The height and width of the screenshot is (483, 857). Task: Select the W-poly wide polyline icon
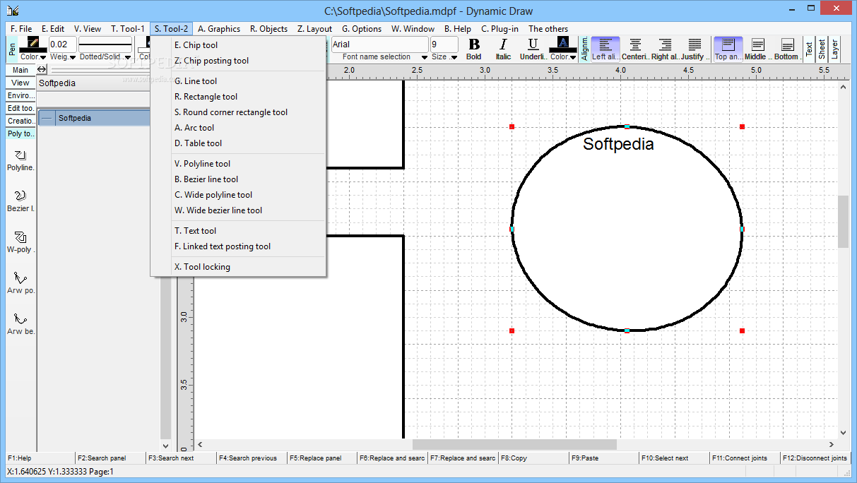pyautogui.click(x=20, y=237)
